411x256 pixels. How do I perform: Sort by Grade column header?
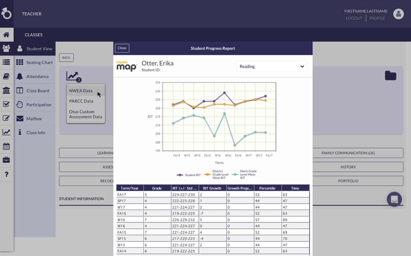coord(157,188)
